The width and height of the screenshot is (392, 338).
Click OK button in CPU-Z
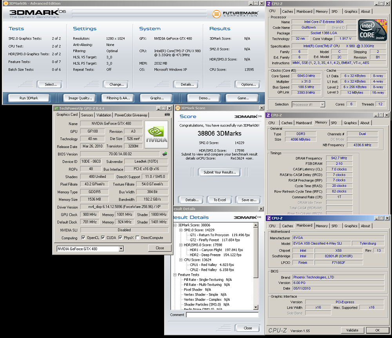point(377,330)
